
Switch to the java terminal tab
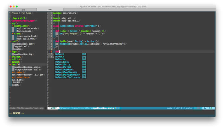pyautogui.click(x=23, y=10)
